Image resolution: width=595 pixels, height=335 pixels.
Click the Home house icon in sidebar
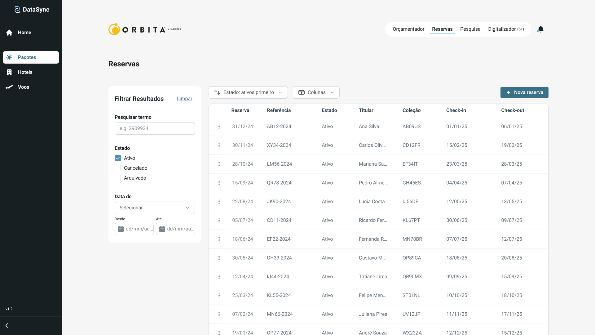[x=9, y=33]
